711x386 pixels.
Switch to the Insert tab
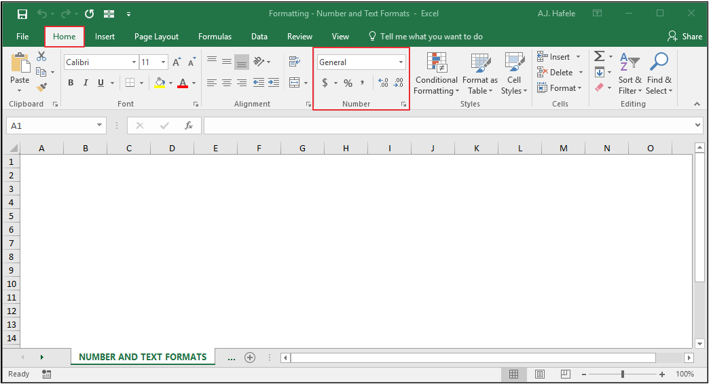pyautogui.click(x=105, y=37)
